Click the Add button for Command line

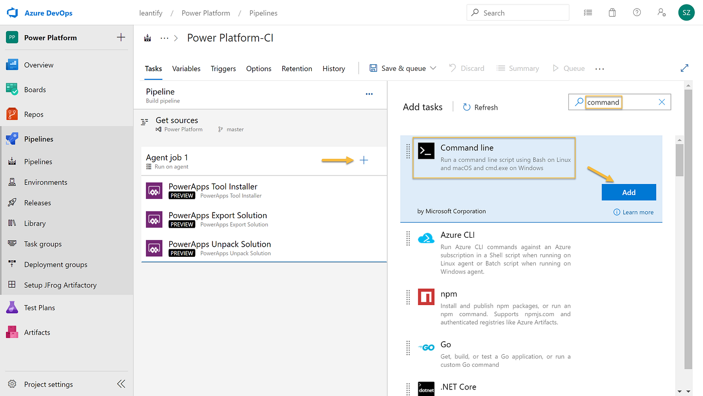tap(629, 192)
